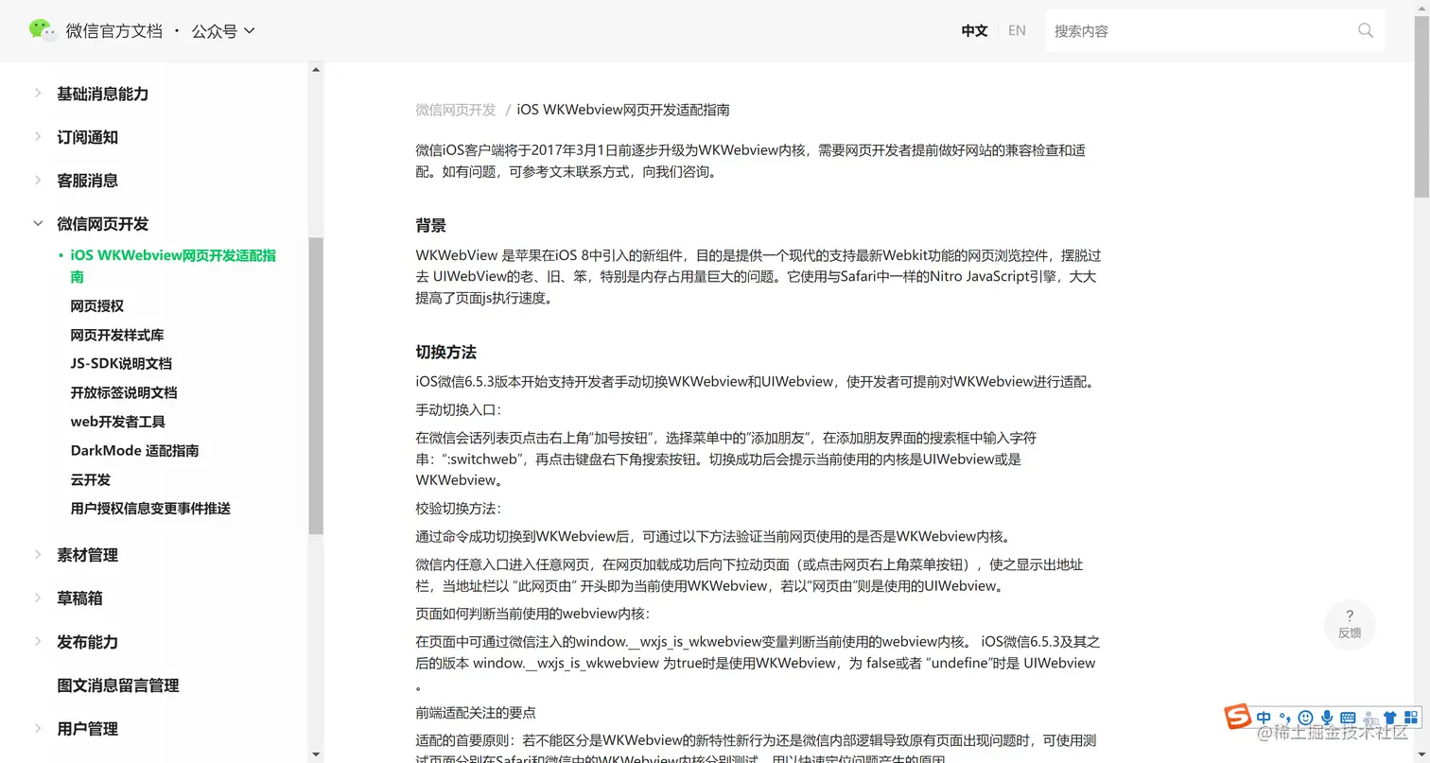The image size is (1430, 763).
Task: Open the emoji panel icon in Sogou toolbar
Action: (1305, 717)
